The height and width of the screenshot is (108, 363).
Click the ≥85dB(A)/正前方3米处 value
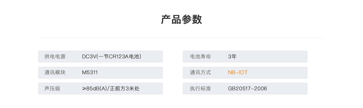point(111,89)
